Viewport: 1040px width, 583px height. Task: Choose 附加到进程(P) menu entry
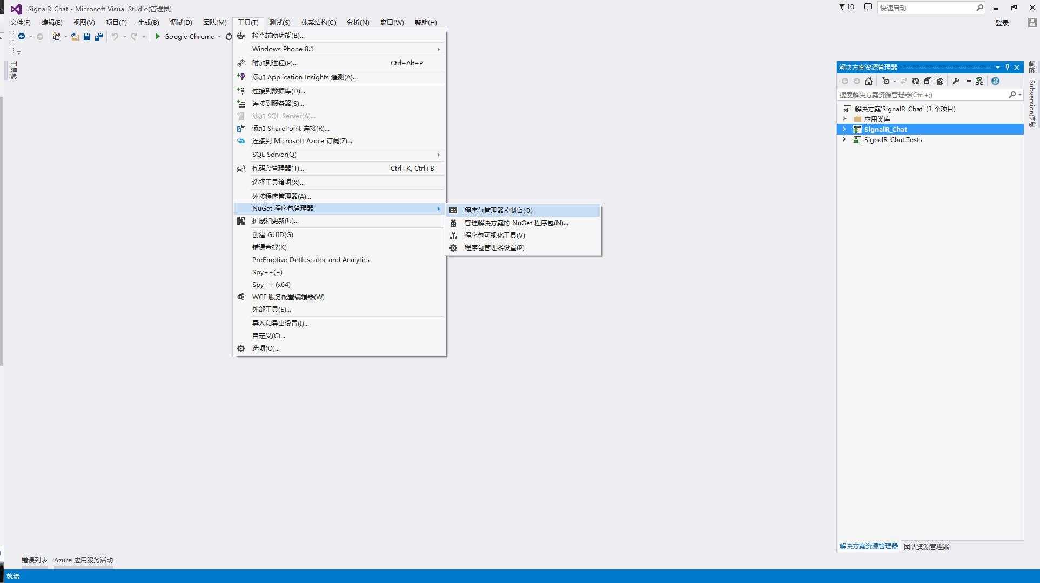coord(339,63)
